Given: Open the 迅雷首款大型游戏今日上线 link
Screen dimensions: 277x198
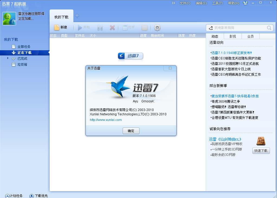Looking at the screenshot, I should click(x=231, y=69).
